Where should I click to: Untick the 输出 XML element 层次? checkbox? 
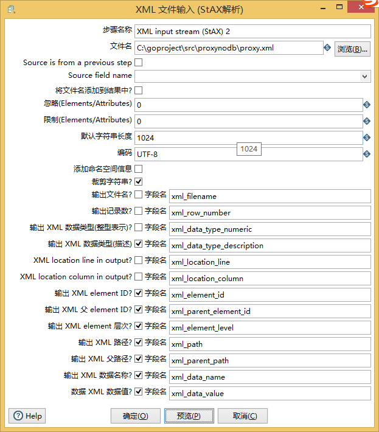(x=139, y=326)
